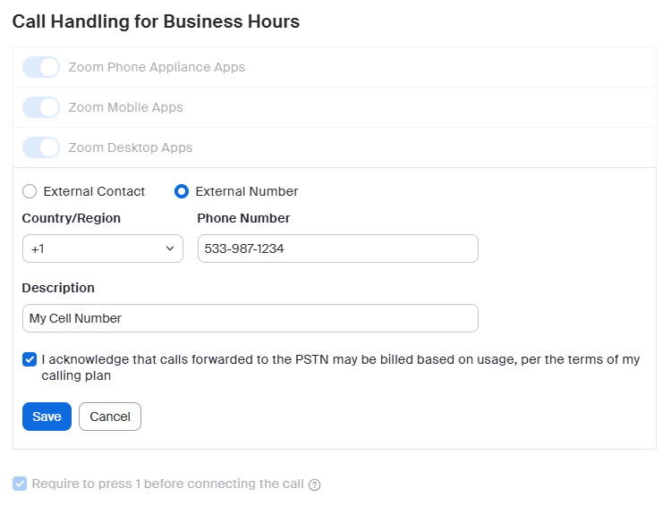Click the chevron arrow in the country code box
Image resolution: width=671 pixels, height=522 pixels.
click(170, 248)
